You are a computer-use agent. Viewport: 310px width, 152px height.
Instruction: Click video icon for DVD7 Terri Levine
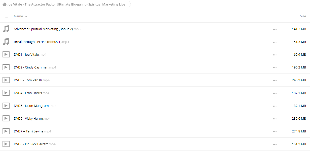coord(6,131)
